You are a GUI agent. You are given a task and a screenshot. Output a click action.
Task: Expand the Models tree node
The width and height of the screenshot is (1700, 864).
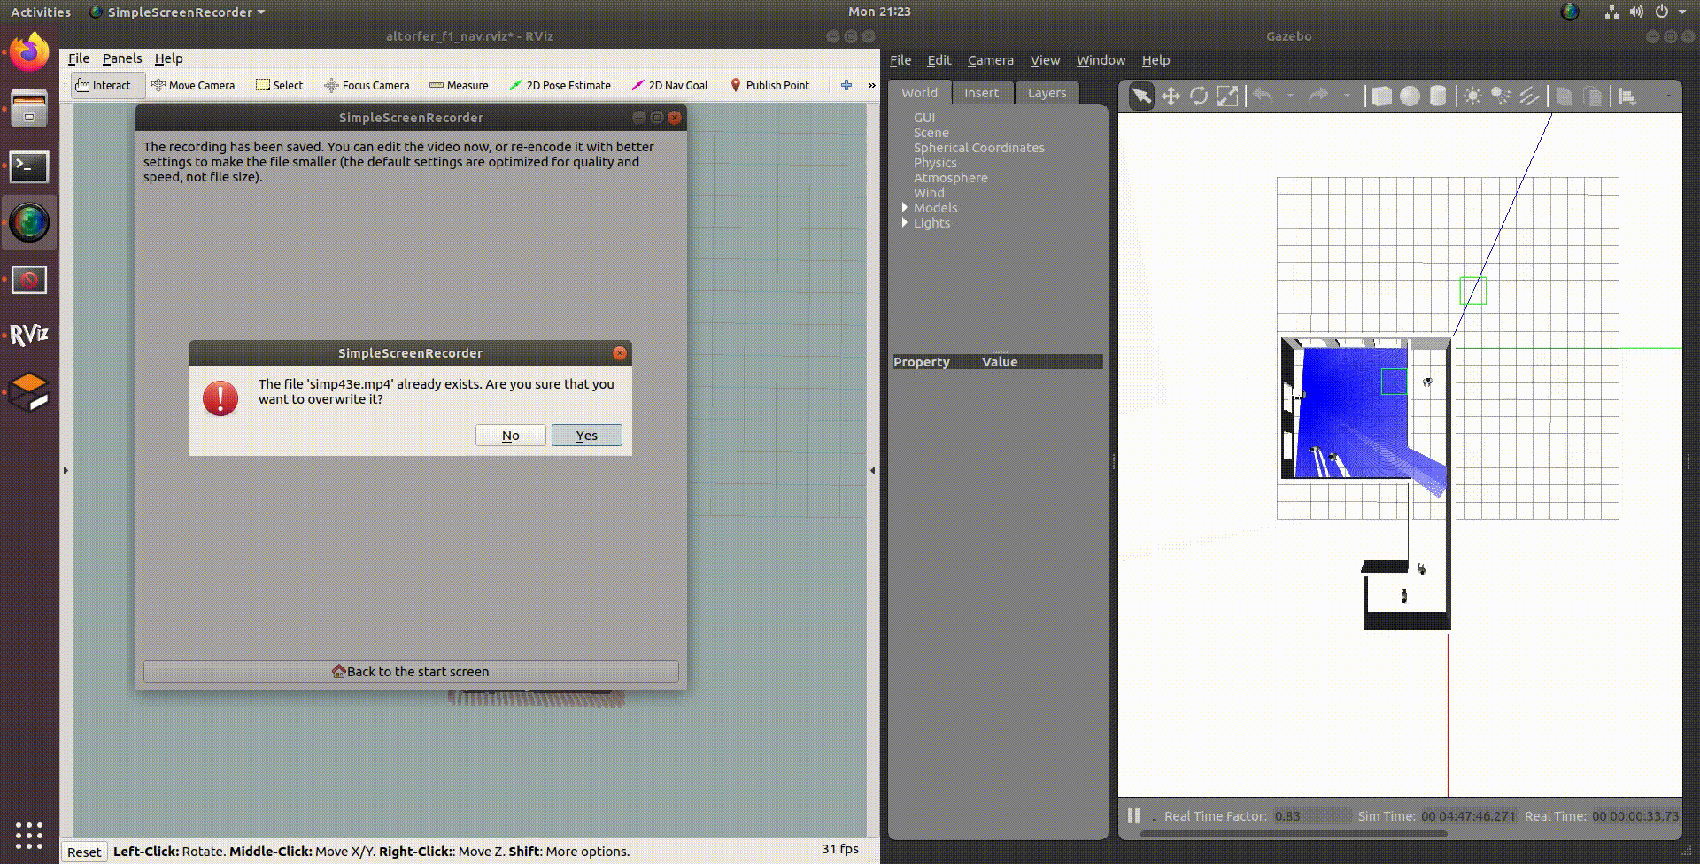[904, 207]
